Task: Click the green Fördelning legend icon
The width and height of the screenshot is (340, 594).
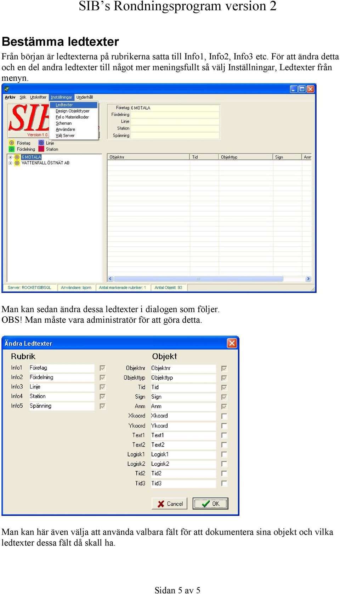Action: pos(11,149)
